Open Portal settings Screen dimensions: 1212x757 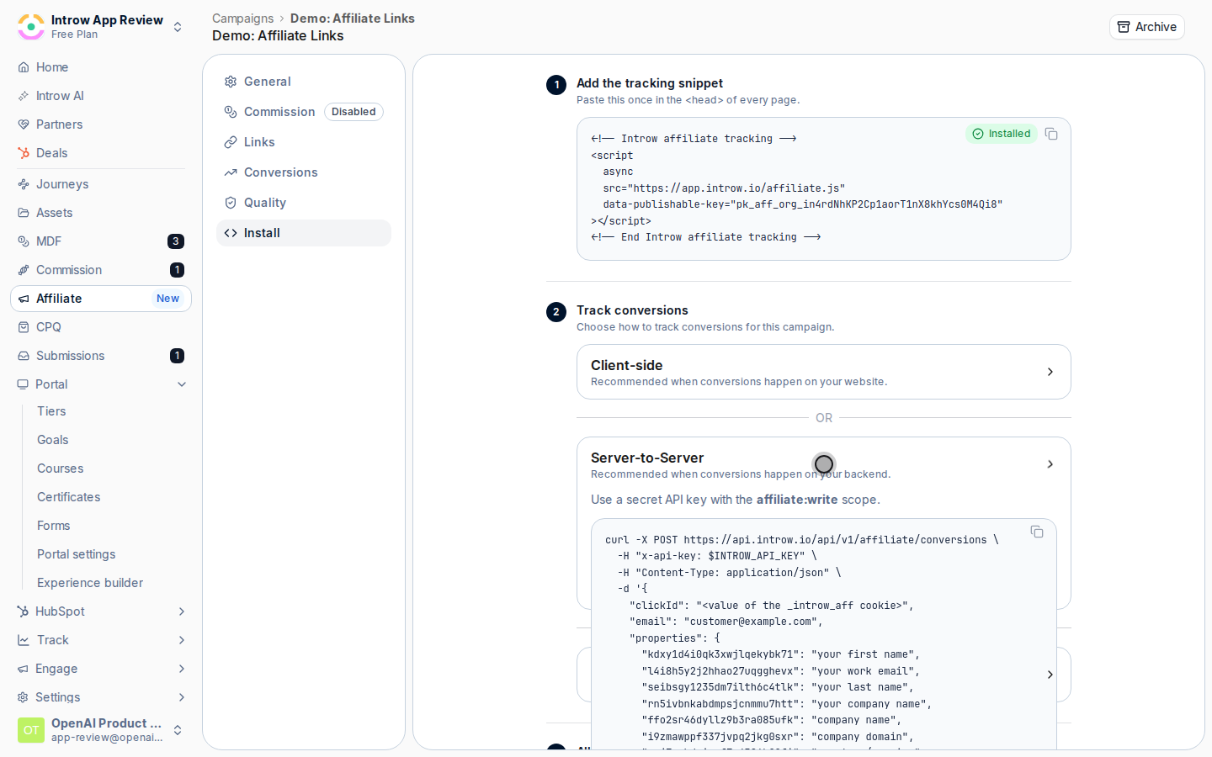(x=77, y=554)
